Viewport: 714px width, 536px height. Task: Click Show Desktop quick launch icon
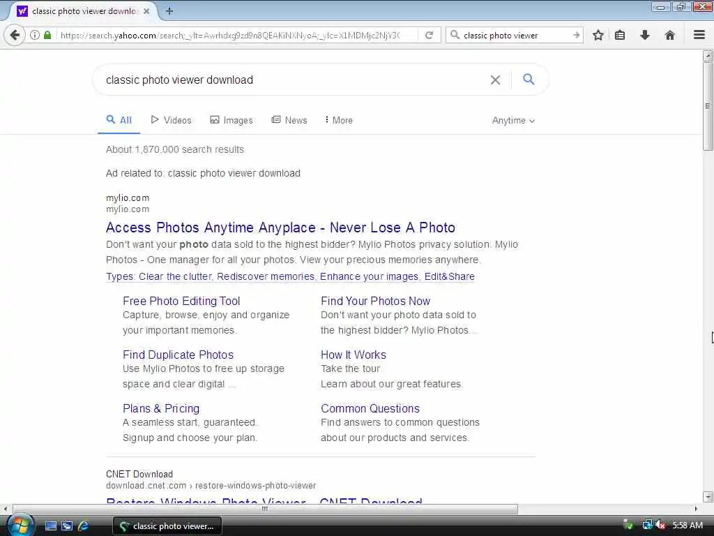click(x=50, y=526)
